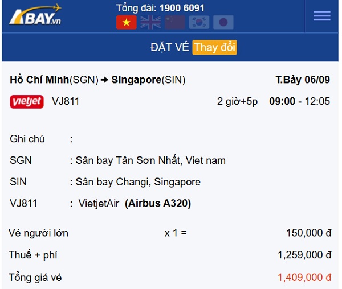Click the Vé người lớn row

[x=170, y=233]
